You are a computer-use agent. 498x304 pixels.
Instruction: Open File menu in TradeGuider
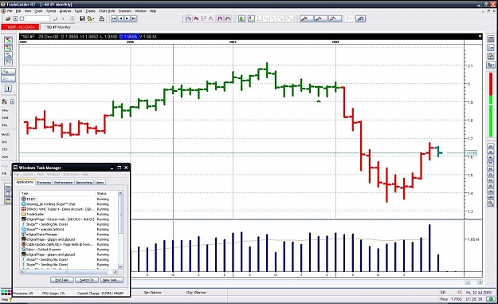pos(10,11)
